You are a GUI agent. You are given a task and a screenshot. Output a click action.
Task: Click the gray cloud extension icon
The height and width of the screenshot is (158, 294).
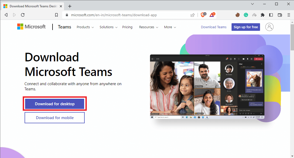tap(254, 15)
